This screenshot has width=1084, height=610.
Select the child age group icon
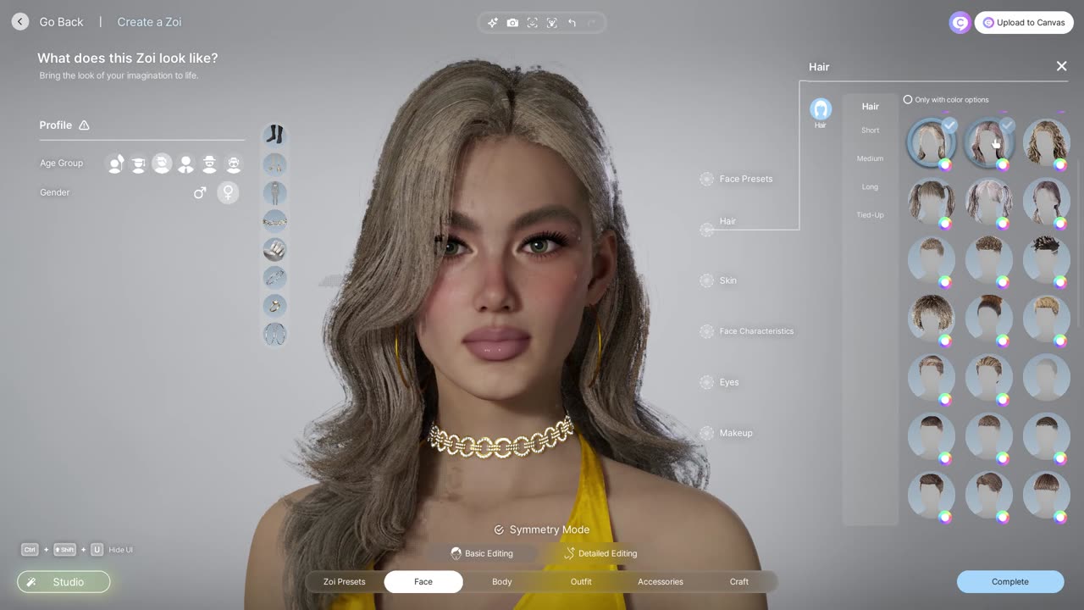[x=116, y=164]
